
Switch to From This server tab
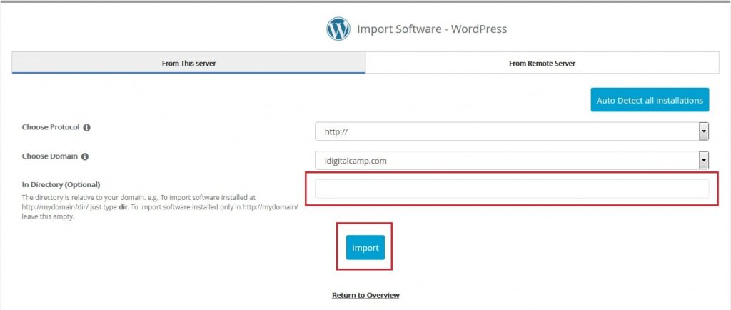coord(188,63)
